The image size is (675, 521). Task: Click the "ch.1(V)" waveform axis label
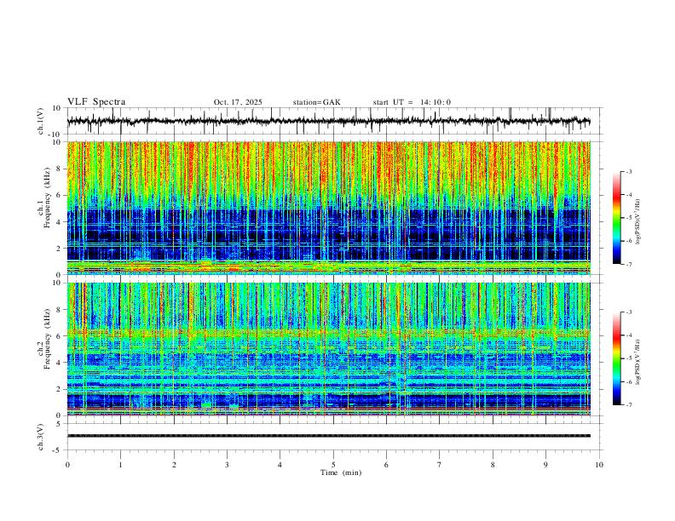click(x=41, y=121)
